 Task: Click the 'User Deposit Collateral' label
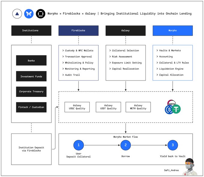coord(79,155)
